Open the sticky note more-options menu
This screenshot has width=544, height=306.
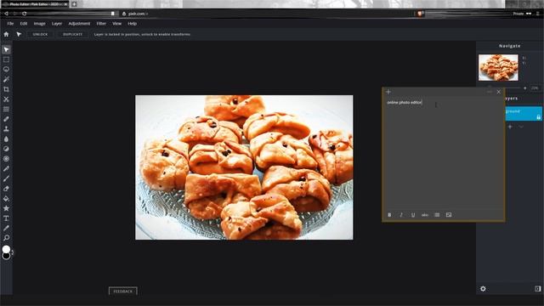click(490, 92)
